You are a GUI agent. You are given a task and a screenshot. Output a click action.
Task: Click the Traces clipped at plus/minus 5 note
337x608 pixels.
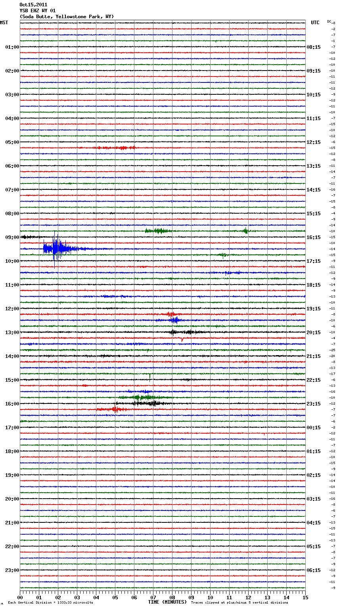coord(239,603)
